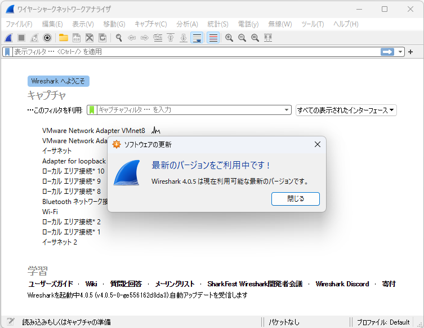The image size is (424, 328).
Task: Open the 電話(y) menu
Action: [x=248, y=24]
